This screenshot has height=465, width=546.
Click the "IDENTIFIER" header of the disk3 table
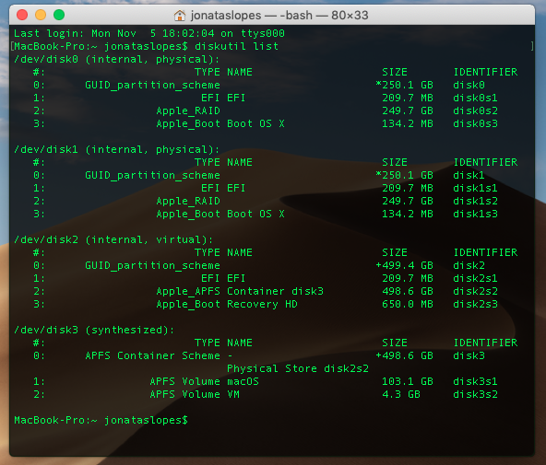(x=485, y=343)
